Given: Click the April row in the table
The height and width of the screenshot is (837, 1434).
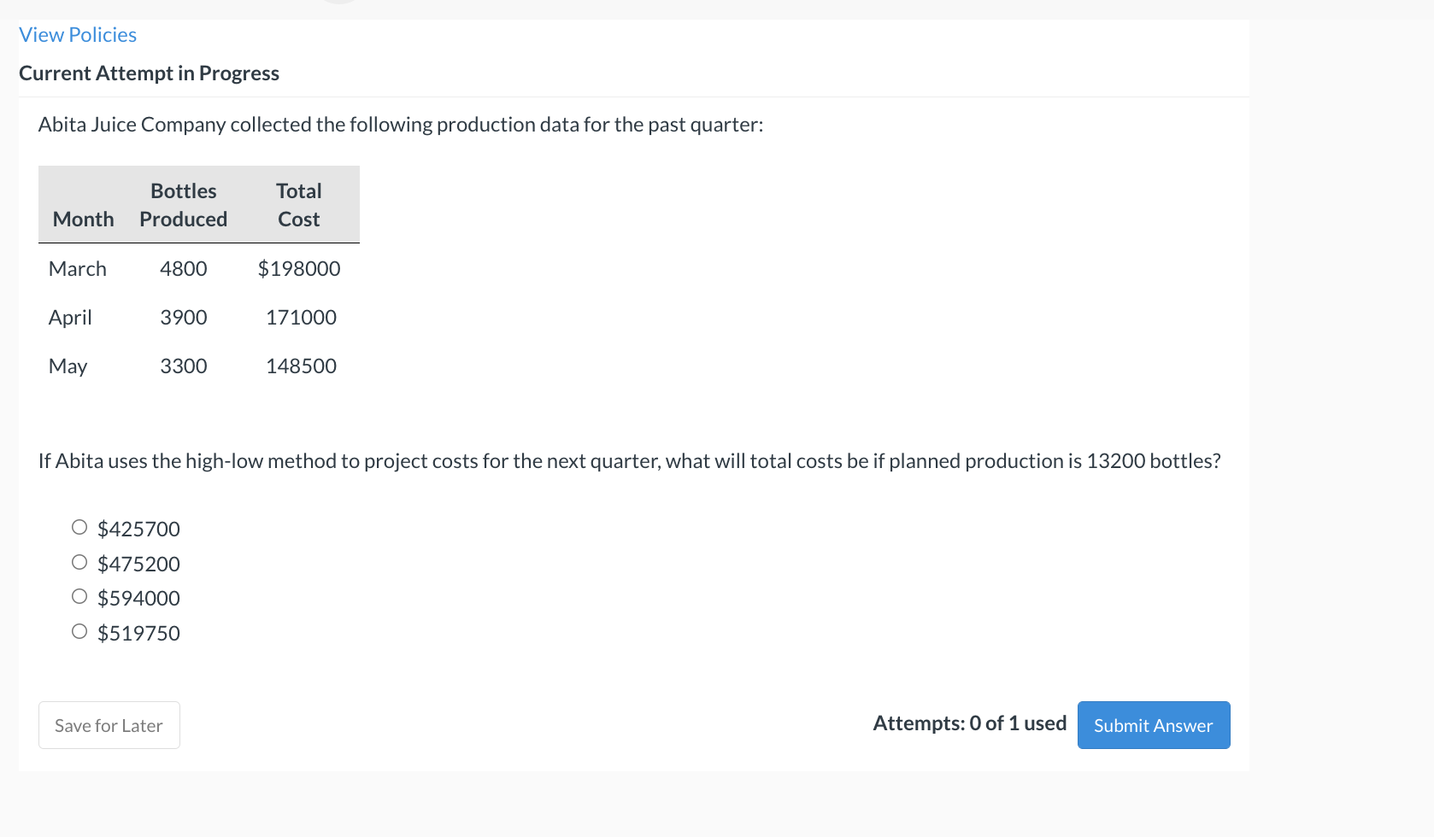Looking at the screenshot, I should point(69,317).
